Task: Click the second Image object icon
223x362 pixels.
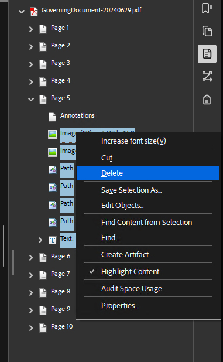Action: click(53, 152)
